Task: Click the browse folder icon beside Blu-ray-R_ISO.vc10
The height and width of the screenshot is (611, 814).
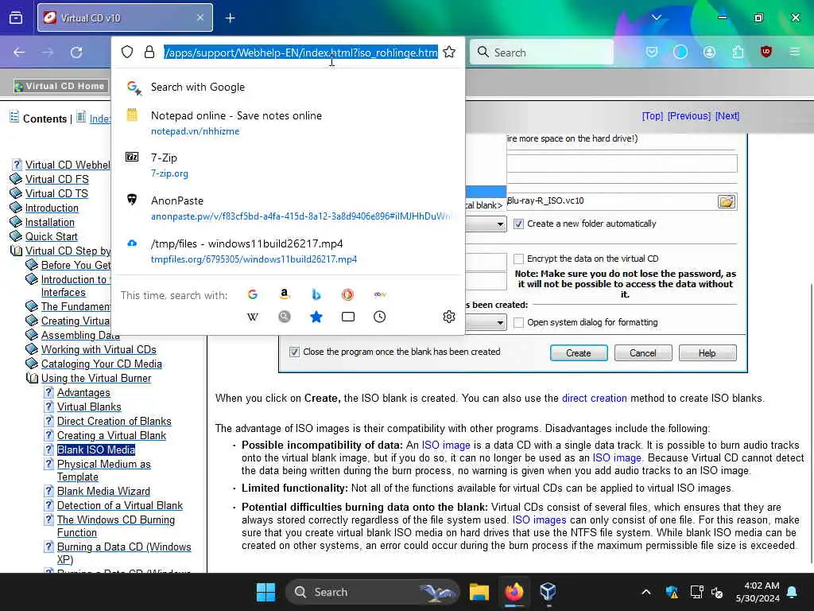Action: click(727, 201)
